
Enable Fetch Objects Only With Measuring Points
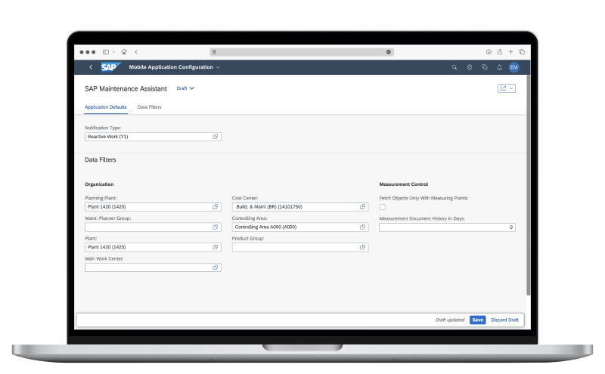click(x=383, y=207)
